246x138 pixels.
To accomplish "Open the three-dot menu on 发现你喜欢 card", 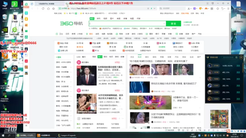I will (x=122, y=119).
